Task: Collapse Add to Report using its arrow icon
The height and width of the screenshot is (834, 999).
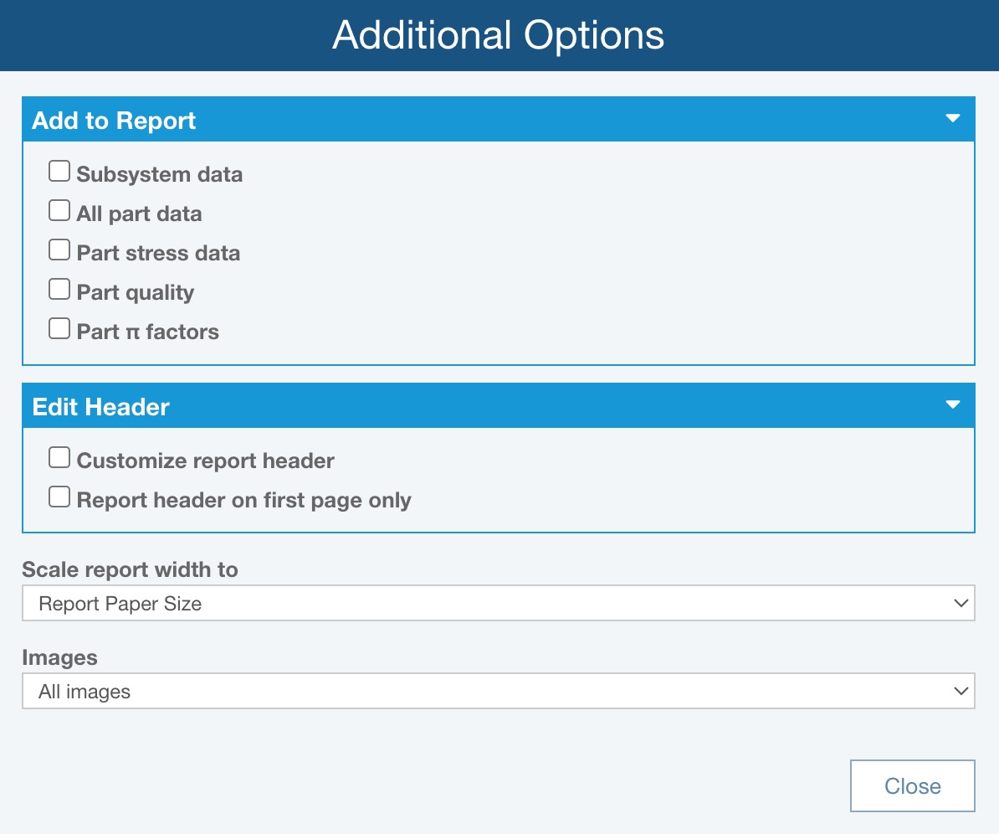Action: coord(952,119)
